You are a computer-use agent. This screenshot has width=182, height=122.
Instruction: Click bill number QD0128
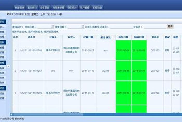point(155,93)
